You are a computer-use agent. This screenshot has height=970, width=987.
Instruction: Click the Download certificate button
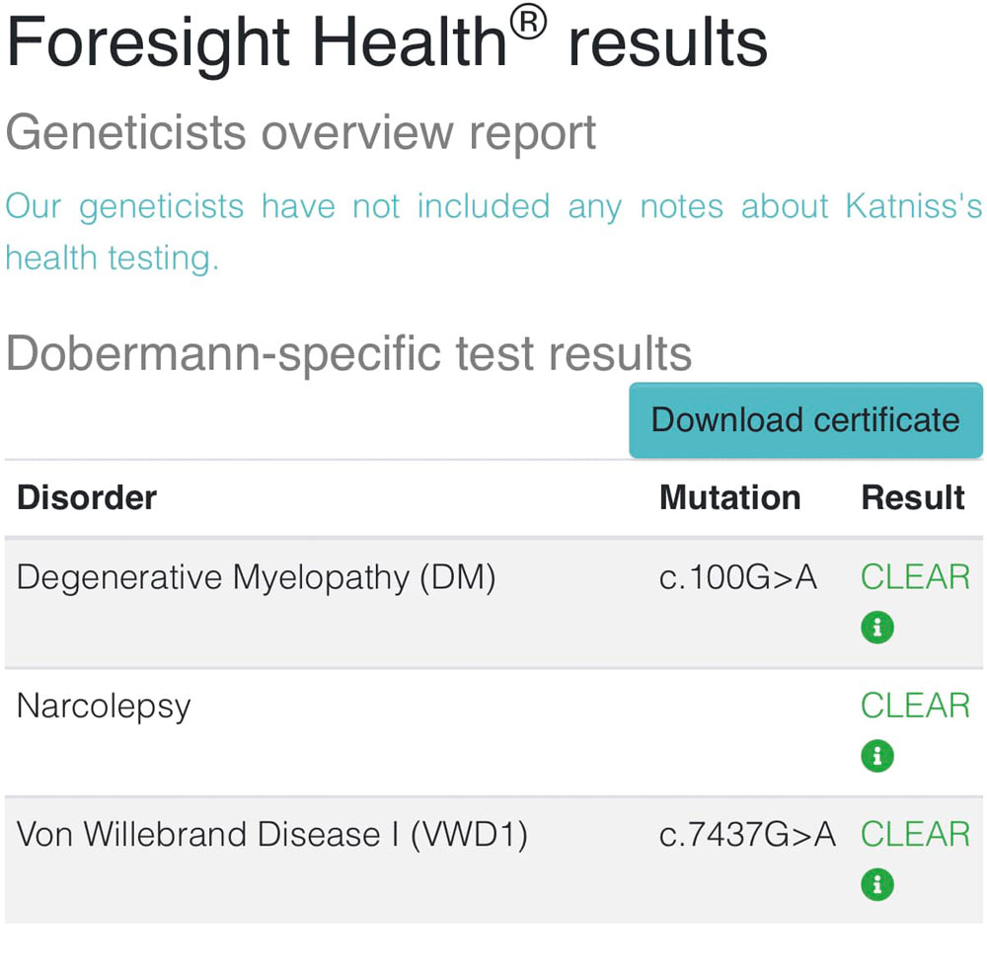click(805, 419)
